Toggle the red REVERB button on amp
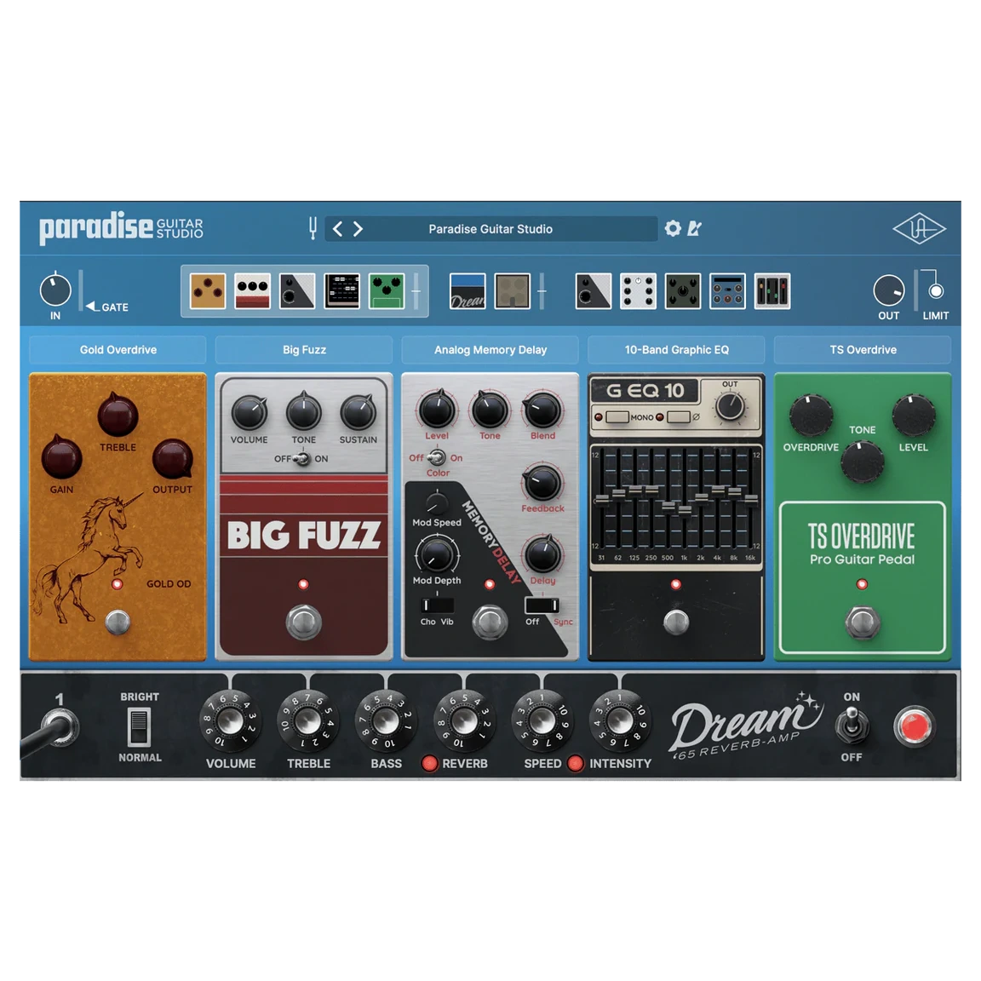The height and width of the screenshot is (981, 981). pos(429,763)
